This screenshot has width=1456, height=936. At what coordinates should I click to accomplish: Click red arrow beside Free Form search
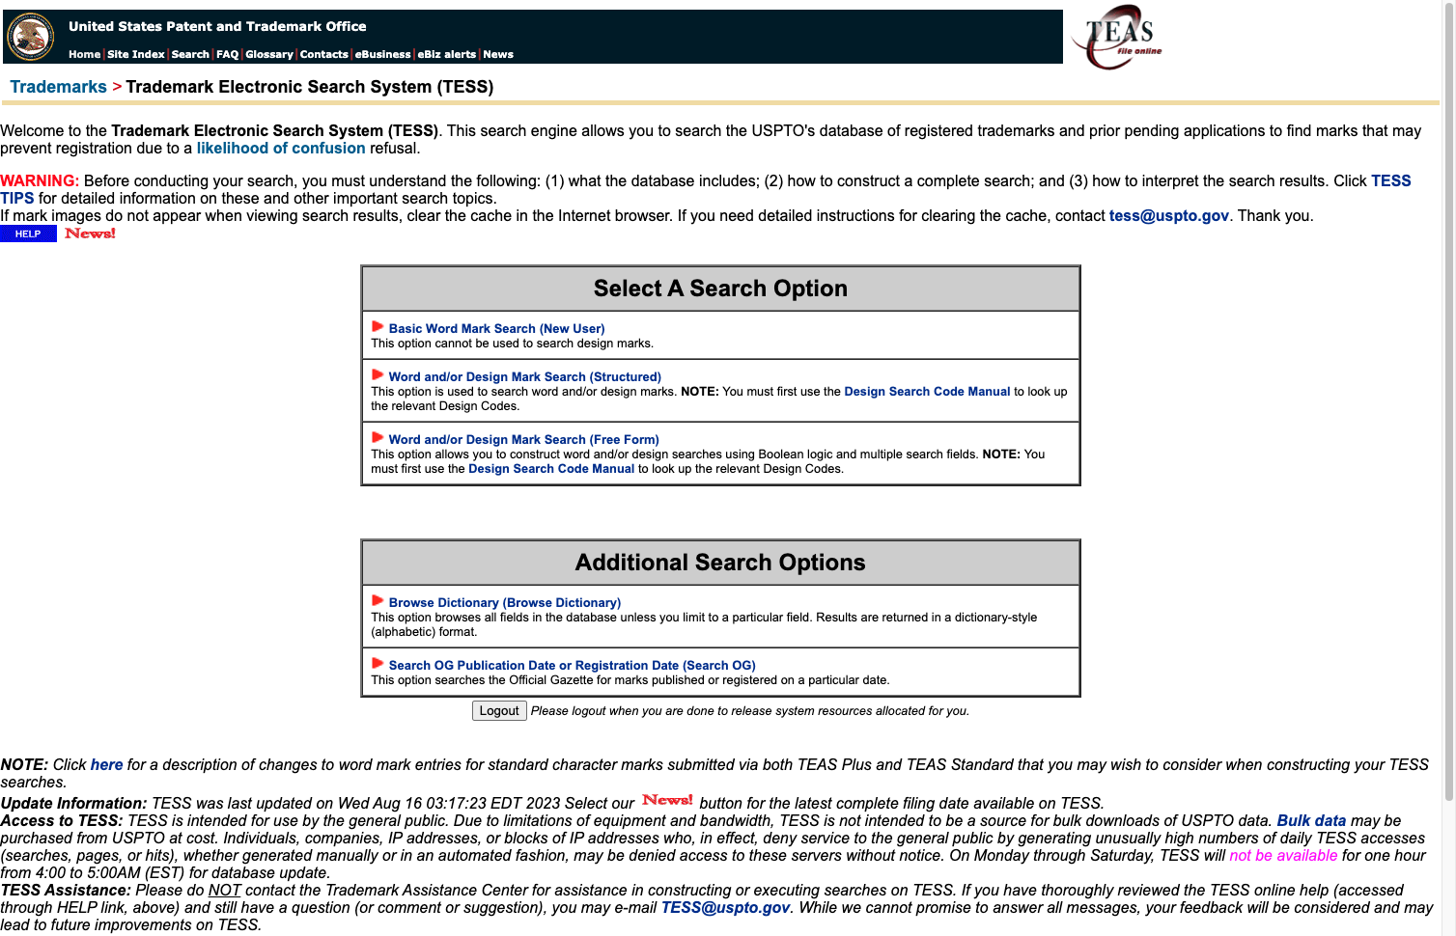click(x=378, y=438)
